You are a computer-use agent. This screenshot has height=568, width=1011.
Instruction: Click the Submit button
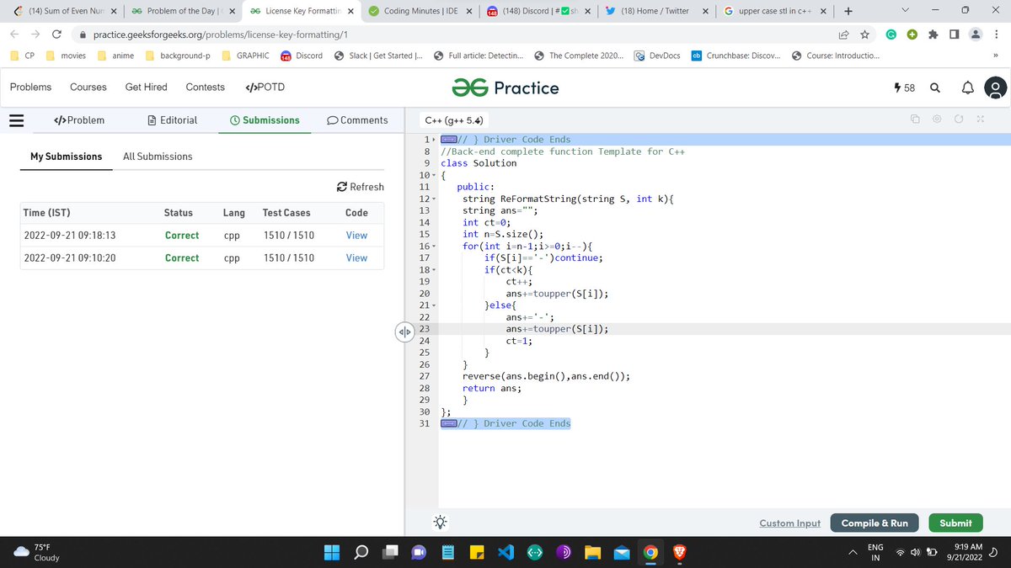pos(955,523)
